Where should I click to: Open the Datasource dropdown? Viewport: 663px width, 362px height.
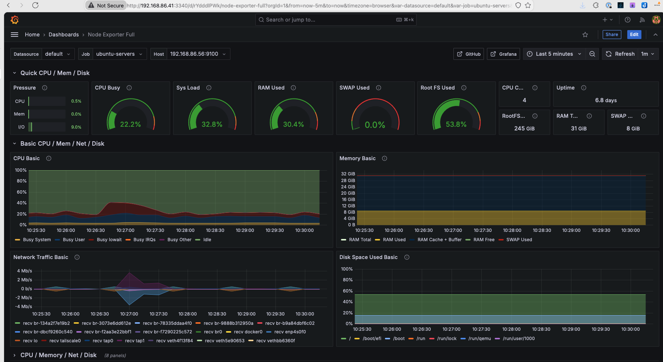point(58,54)
